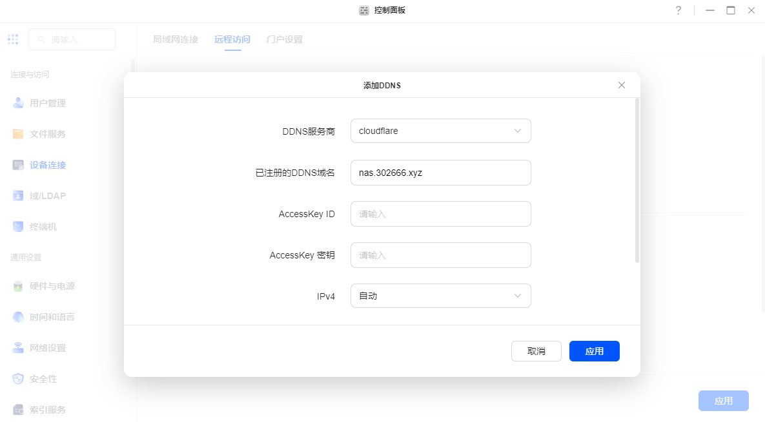Viewport: 765px width, 422px height.
Task: Click the Time and Language (时间和语言) icon
Action: 19,317
